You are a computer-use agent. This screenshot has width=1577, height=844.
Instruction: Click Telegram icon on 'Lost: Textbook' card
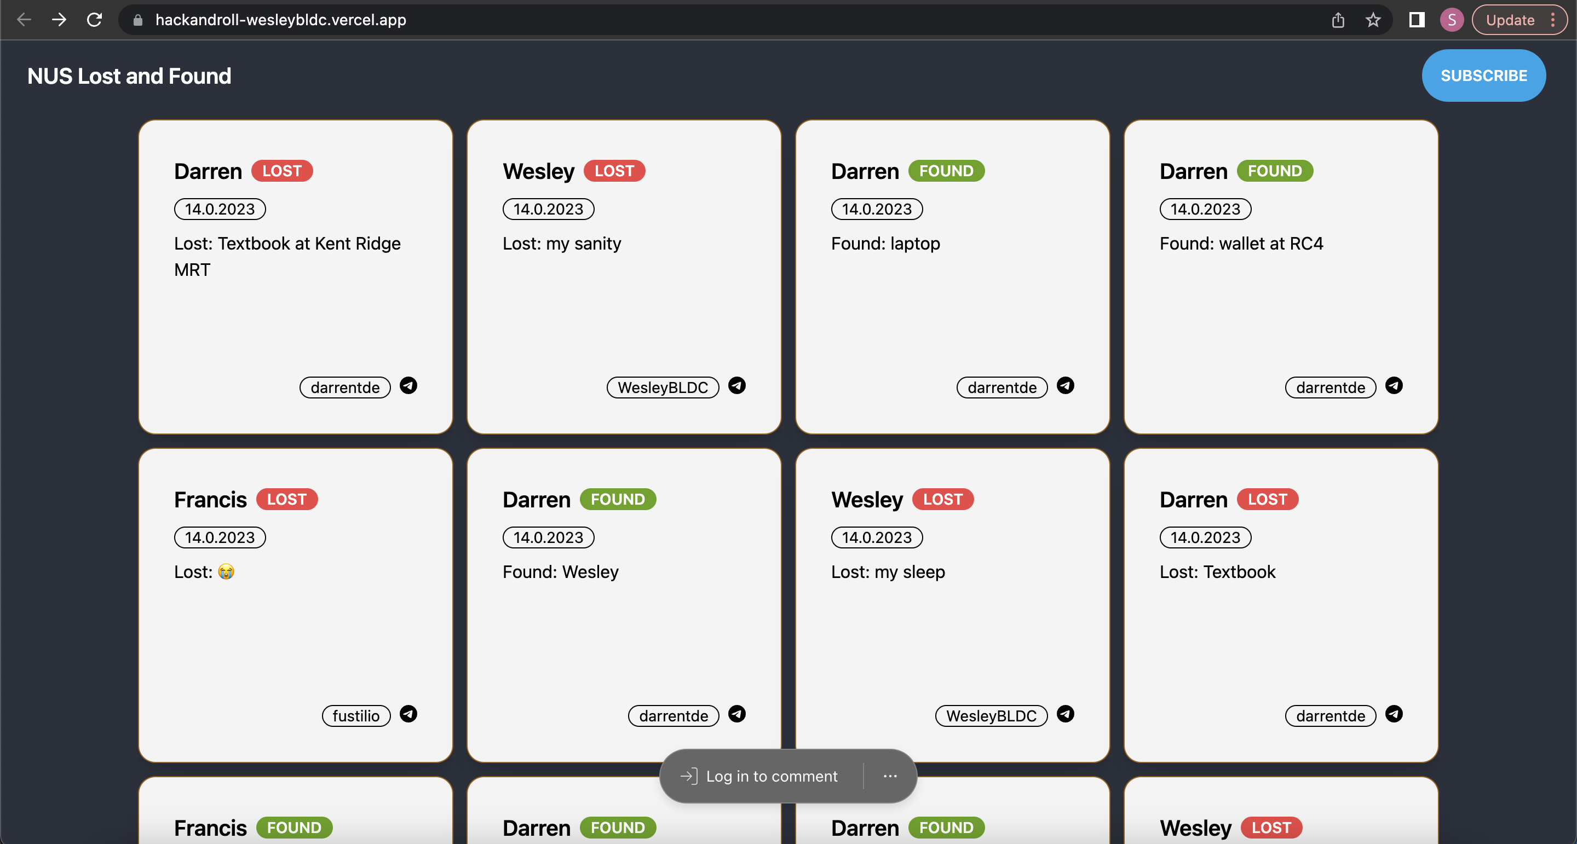point(1394,714)
